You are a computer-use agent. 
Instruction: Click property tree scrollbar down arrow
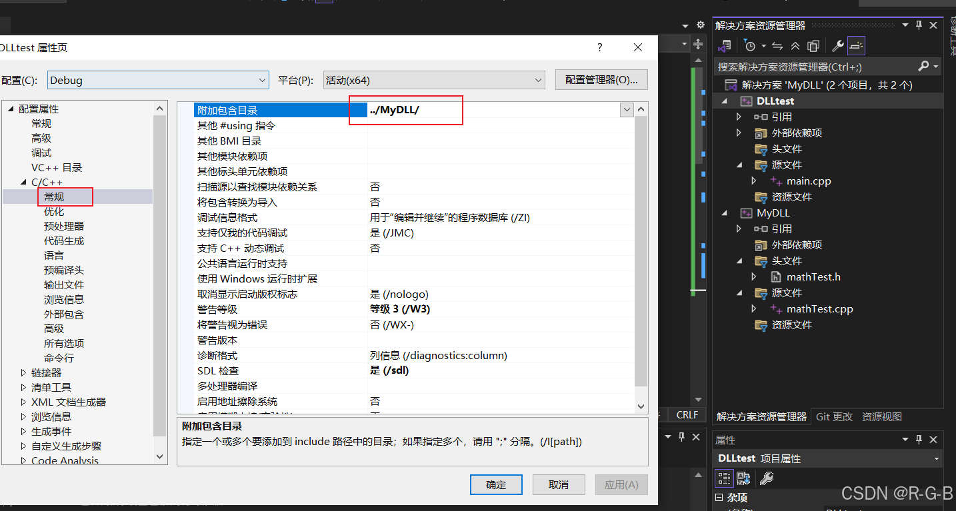[159, 456]
